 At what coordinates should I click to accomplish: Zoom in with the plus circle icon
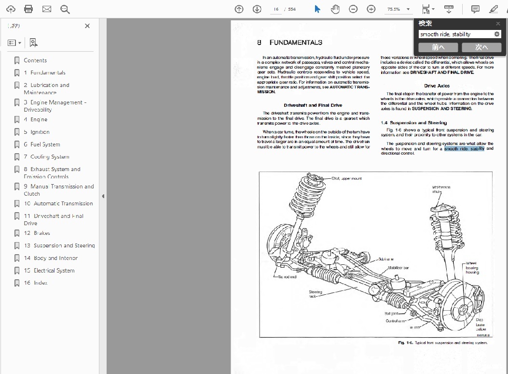point(371,9)
